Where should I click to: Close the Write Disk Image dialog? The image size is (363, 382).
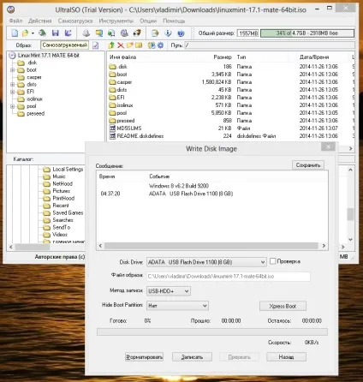point(328,146)
